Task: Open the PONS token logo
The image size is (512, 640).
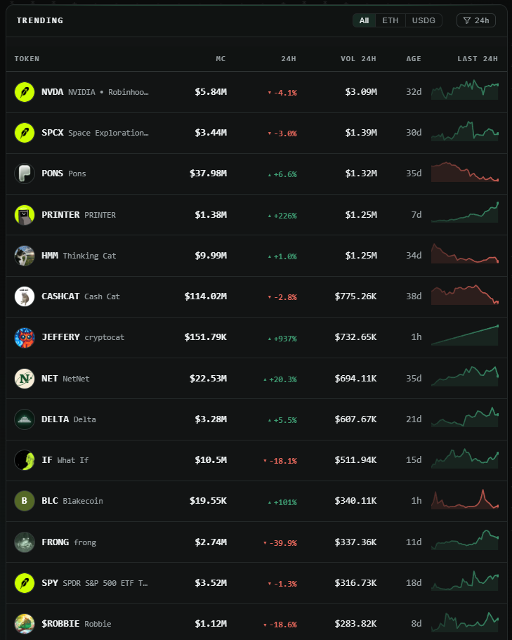Action: pos(25,174)
